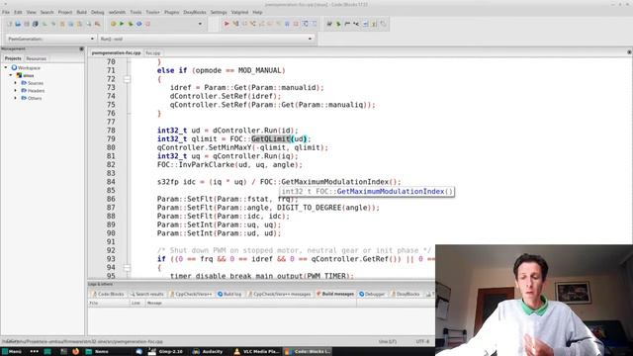Click the debugger Various info icon
The height and width of the screenshot is (356, 633).
click(315, 24)
